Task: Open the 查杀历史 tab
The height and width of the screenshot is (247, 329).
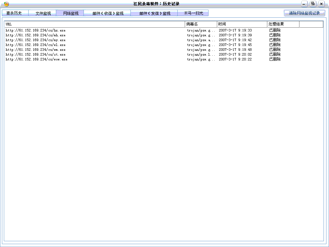Action: click(15, 13)
